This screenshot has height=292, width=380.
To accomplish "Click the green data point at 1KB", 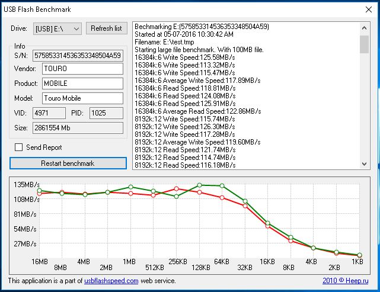I will (359, 255).
